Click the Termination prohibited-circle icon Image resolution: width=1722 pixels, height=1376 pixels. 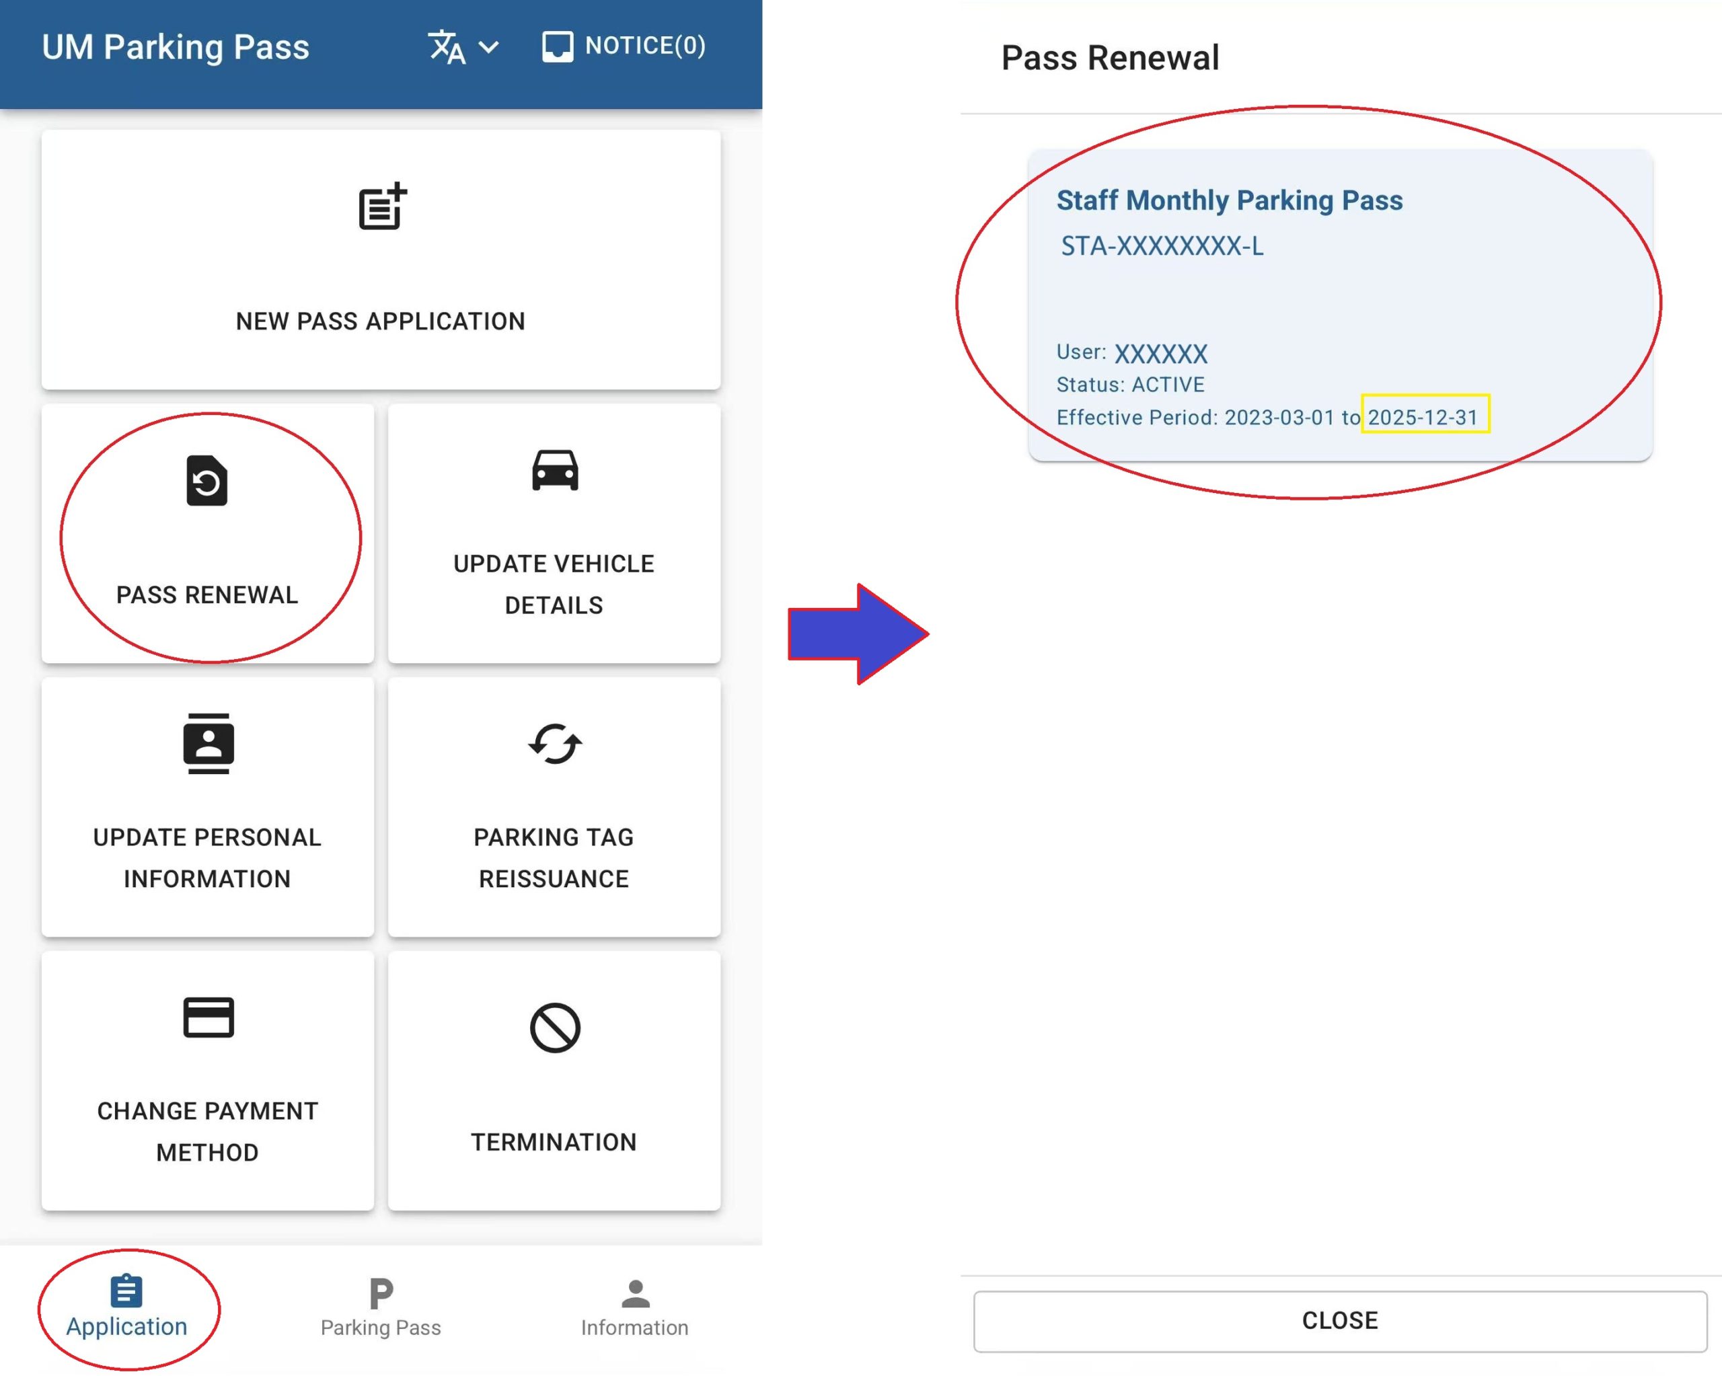(x=555, y=1028)
